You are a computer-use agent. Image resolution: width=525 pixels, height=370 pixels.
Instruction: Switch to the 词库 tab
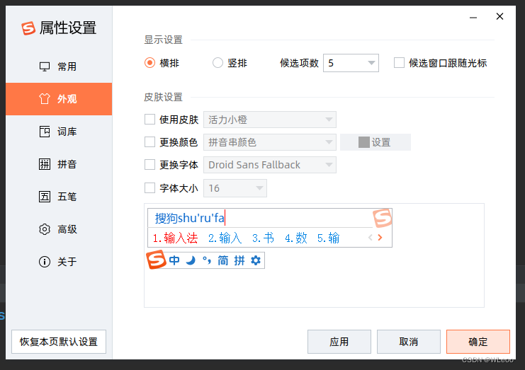point(59,132)
